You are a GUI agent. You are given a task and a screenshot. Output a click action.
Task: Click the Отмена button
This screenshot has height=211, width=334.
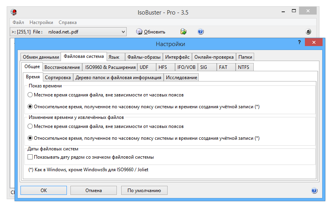[x=94, y=190]
